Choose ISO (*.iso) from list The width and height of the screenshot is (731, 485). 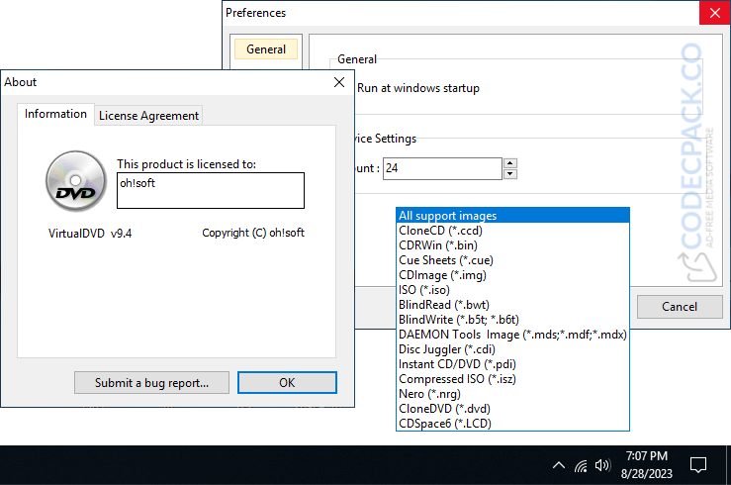[x=512, y=290]
